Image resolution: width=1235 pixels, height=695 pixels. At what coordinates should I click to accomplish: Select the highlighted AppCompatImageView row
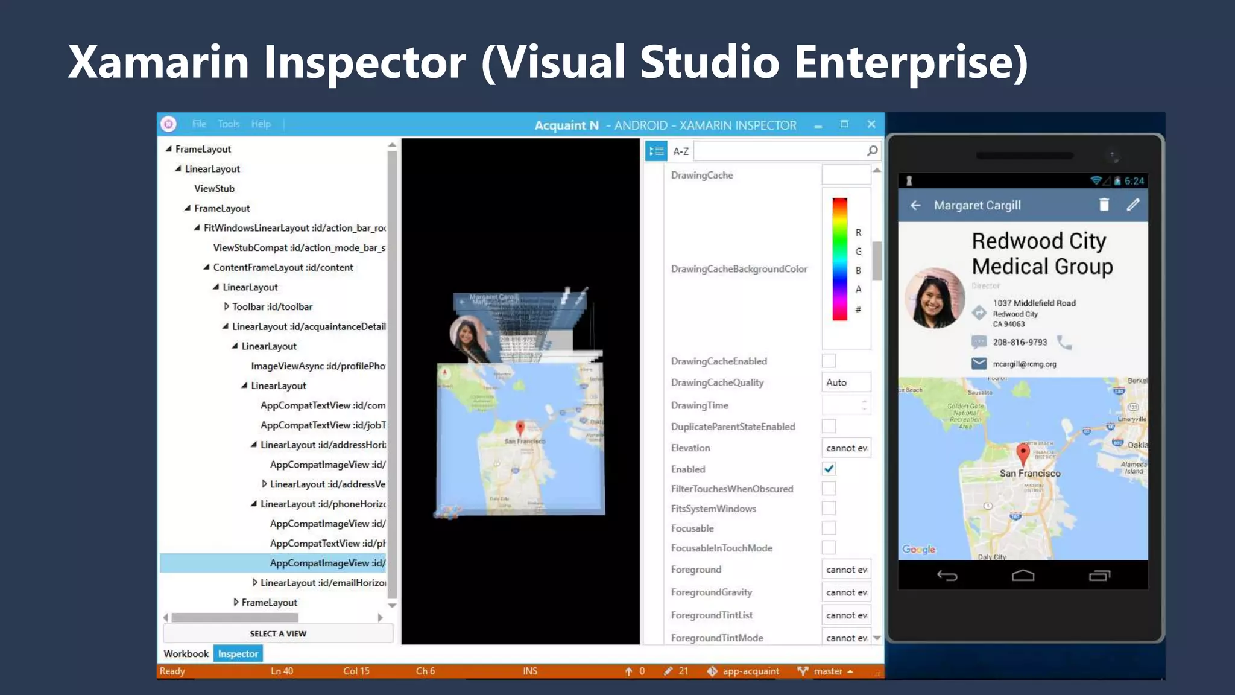(x=273, y=563)
